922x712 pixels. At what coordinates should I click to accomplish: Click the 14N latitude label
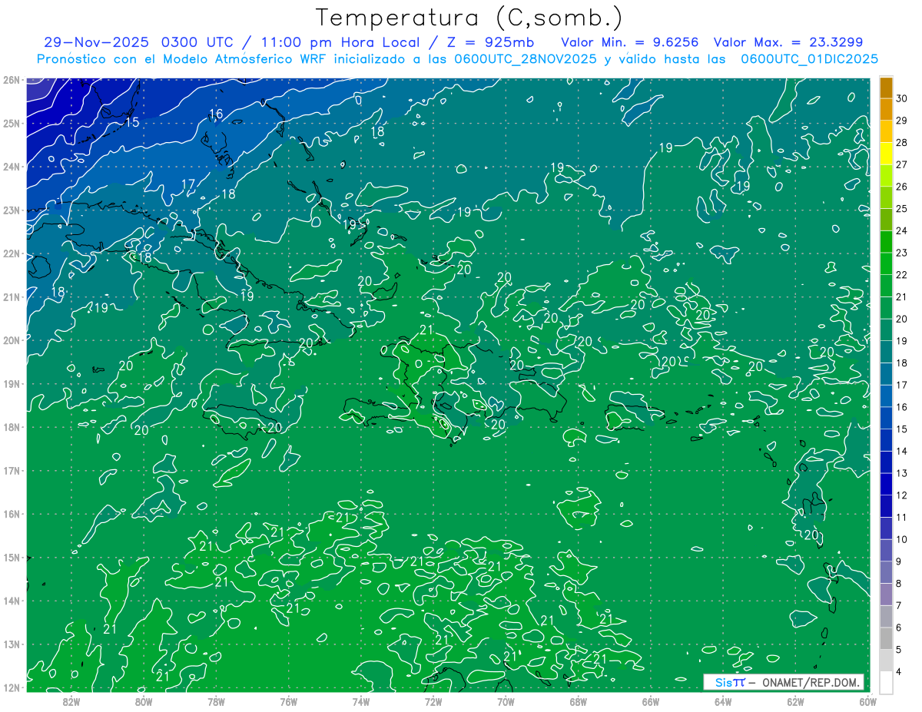point(11,601)
